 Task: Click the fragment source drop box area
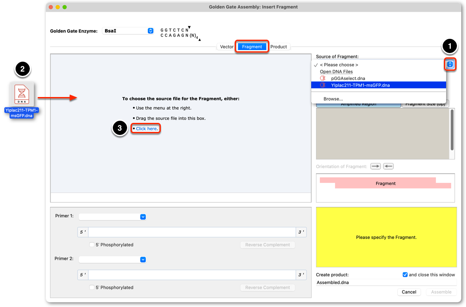(x=181, y=124)
